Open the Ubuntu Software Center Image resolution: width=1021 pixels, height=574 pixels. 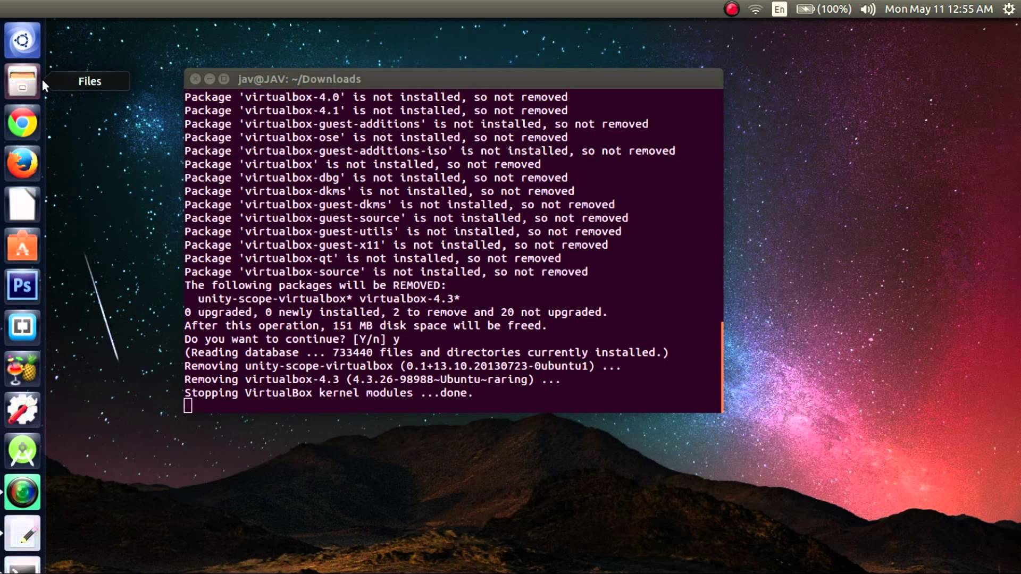[22, 246]
